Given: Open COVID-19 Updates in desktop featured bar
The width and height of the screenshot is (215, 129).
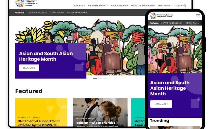Looking at the screenshot, I should pyautogui.click(x=37, y=12).
